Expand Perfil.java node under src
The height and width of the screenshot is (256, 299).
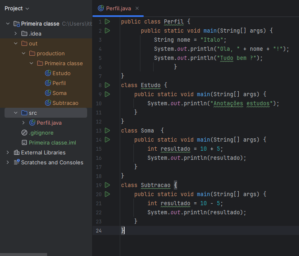point(24,123)
